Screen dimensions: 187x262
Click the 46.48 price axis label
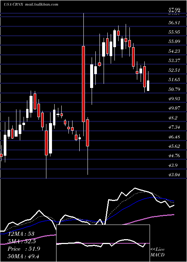click(174, 137)
